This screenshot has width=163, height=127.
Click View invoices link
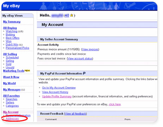pyautogui.click(x=90, y=49)
